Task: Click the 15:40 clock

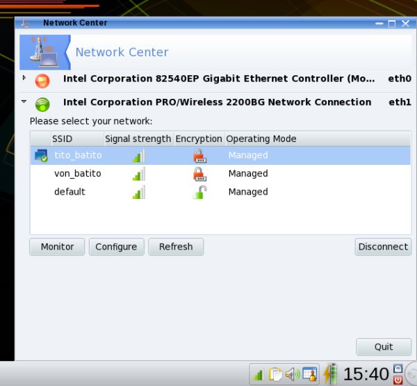Action: point(366,374)
